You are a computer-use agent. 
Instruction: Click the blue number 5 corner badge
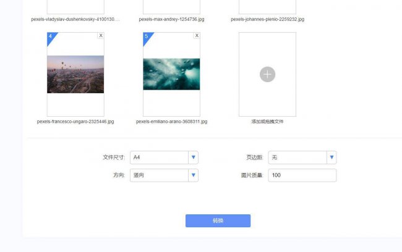[147, 37]
